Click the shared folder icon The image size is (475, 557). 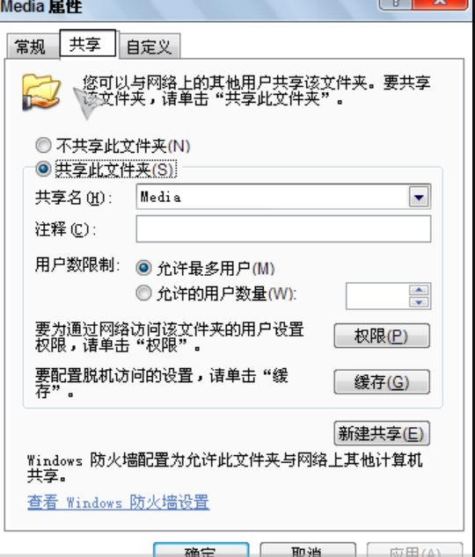41,92
